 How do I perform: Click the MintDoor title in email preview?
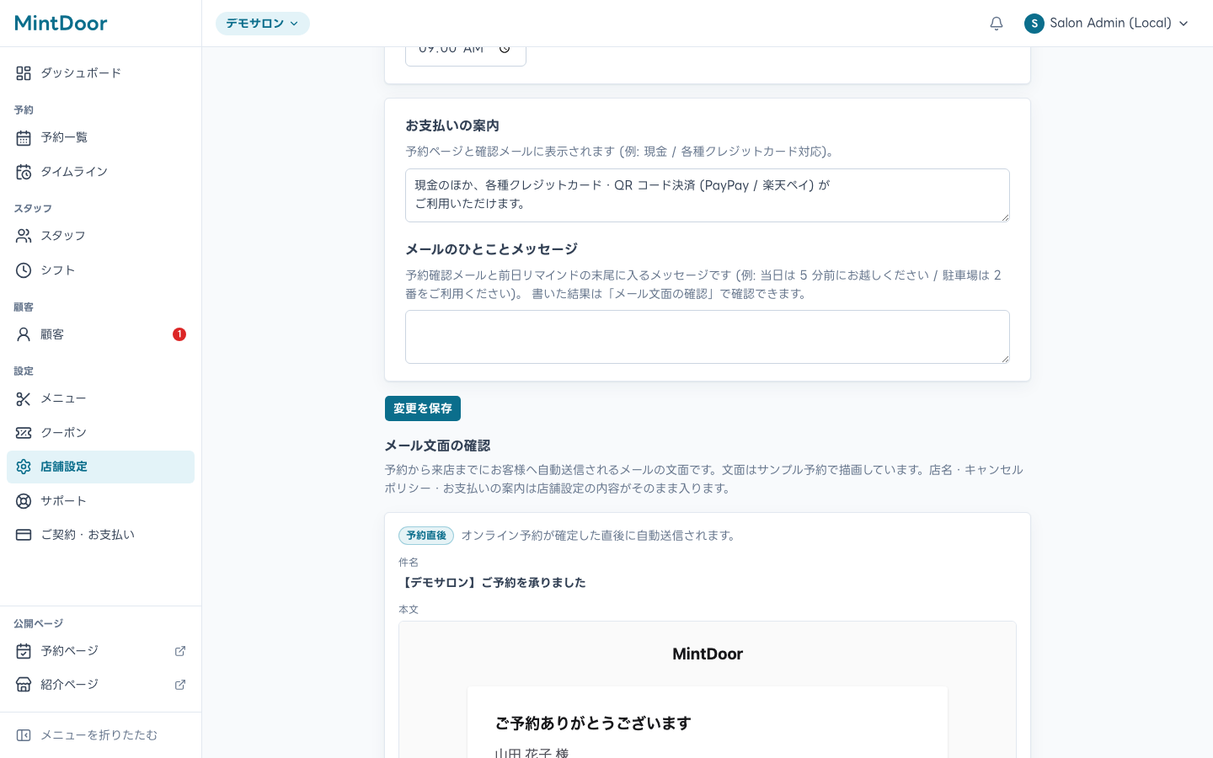[708, 654]
